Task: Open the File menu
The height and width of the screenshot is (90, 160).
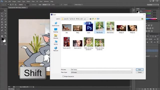Action: coord(6,1)
